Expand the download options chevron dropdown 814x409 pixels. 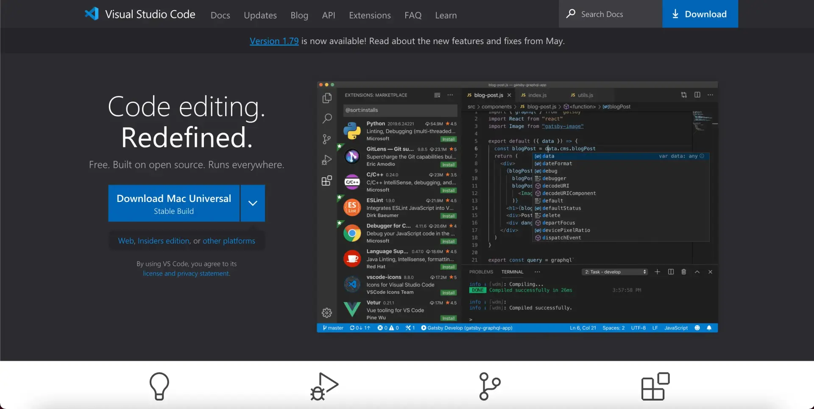(253, 203)
